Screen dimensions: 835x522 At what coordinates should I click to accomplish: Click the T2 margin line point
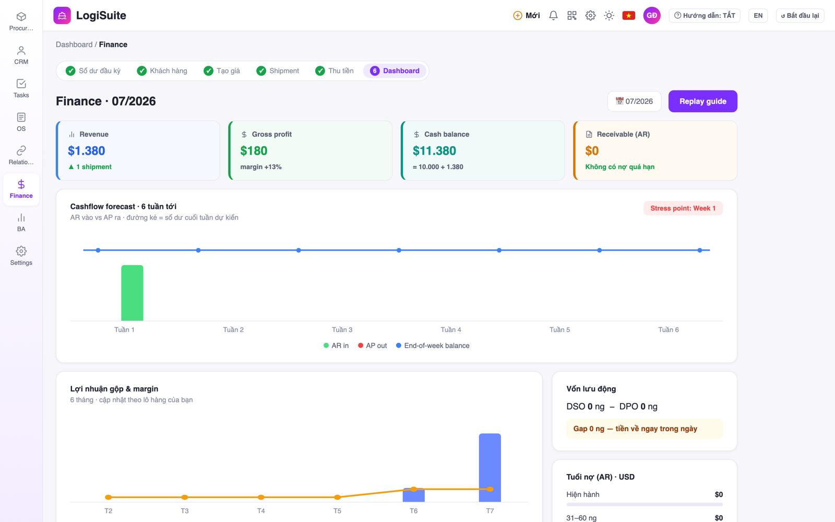pos(109,497)
